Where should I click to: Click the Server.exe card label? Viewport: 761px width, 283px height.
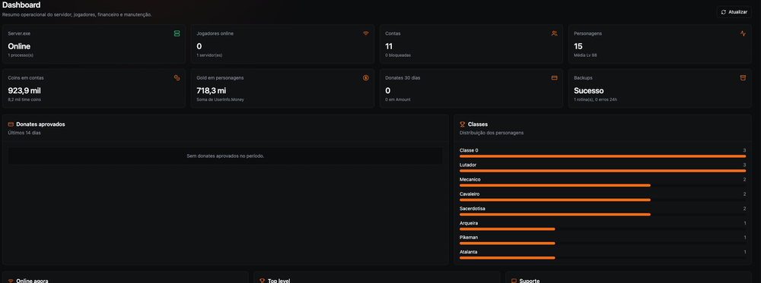pyautogui.click(x=20, y=33)
